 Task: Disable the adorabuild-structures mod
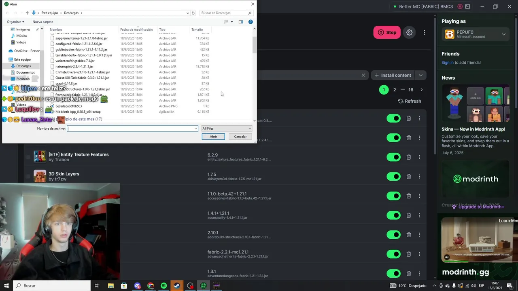point(393,235)
